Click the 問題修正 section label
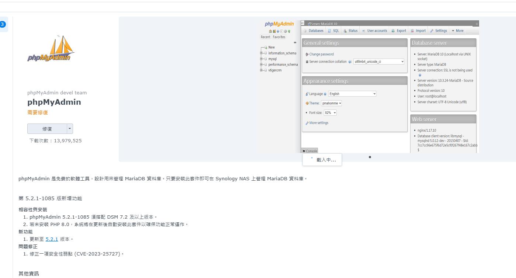This screenshot has height=278, width=516. [28, 246]
